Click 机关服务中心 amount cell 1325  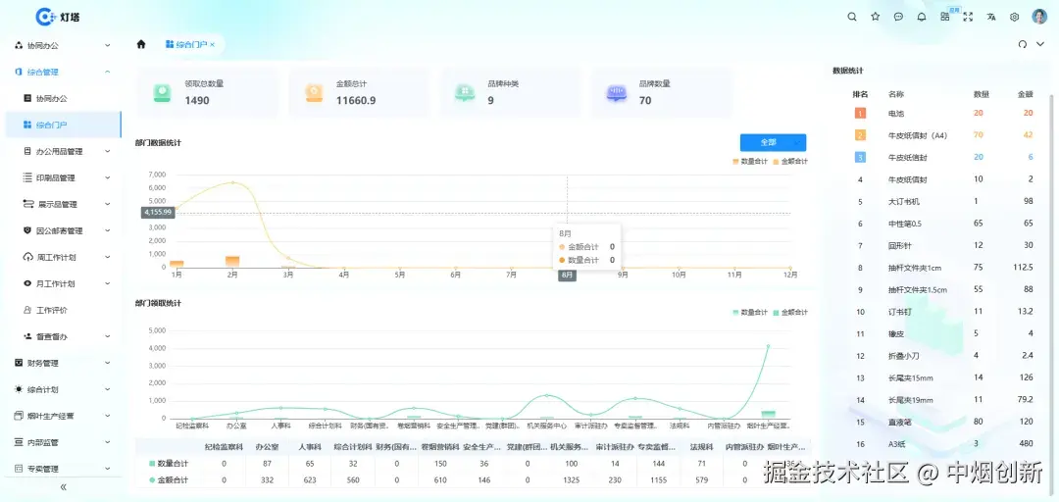pos(572,479)
